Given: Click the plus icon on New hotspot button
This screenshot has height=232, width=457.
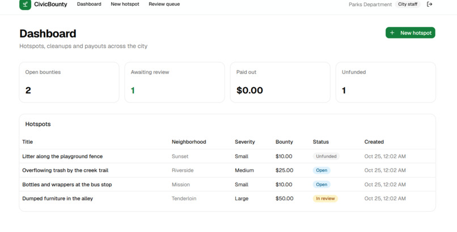Looking at the screenshot, I should [x=392, y=33].
